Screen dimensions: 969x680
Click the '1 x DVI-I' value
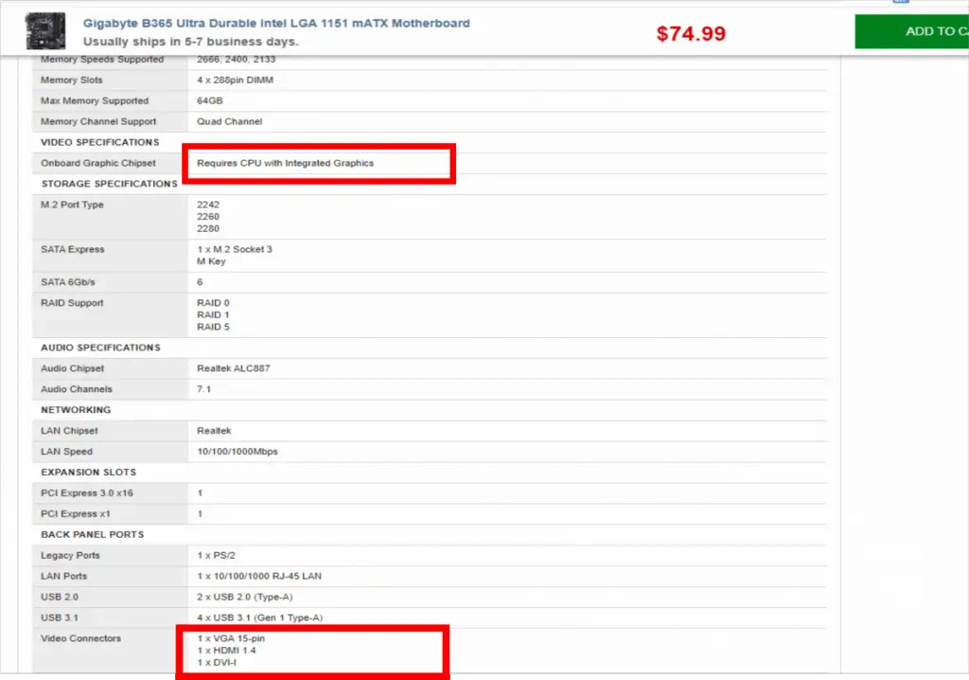pyautogui.click(x=217, y=662)
